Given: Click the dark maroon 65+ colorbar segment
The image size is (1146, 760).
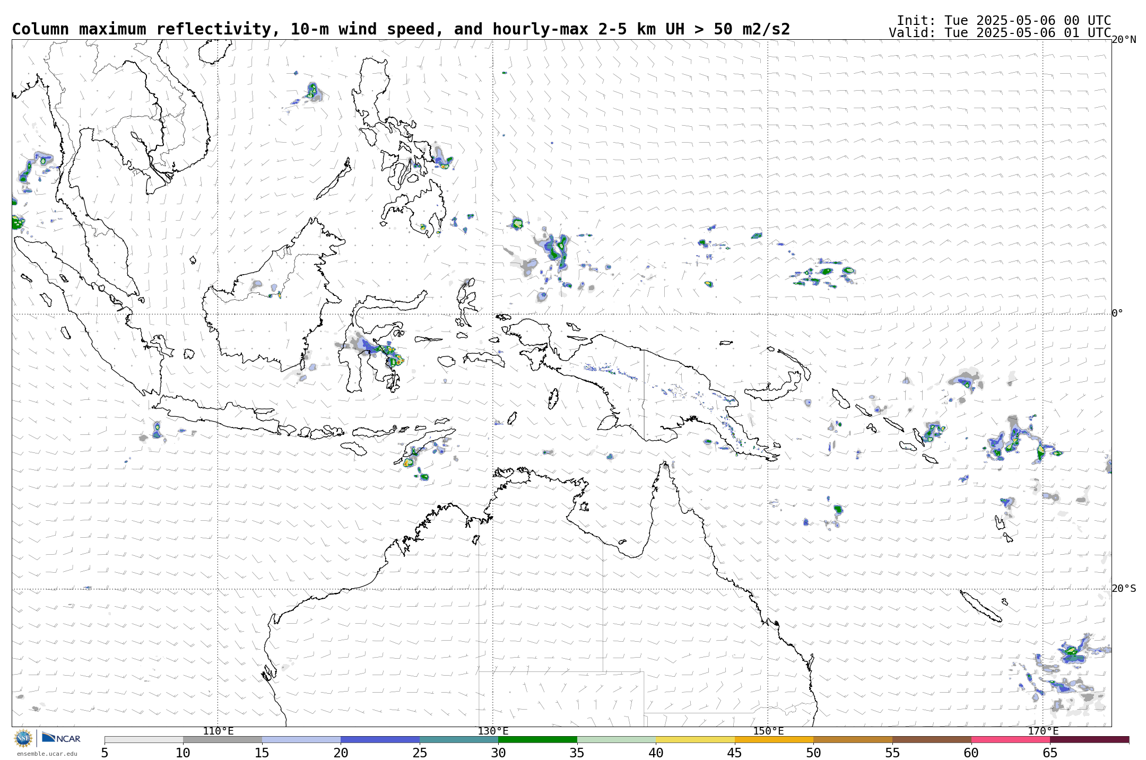Looking at the screenshot, I should pos(1089,739).
